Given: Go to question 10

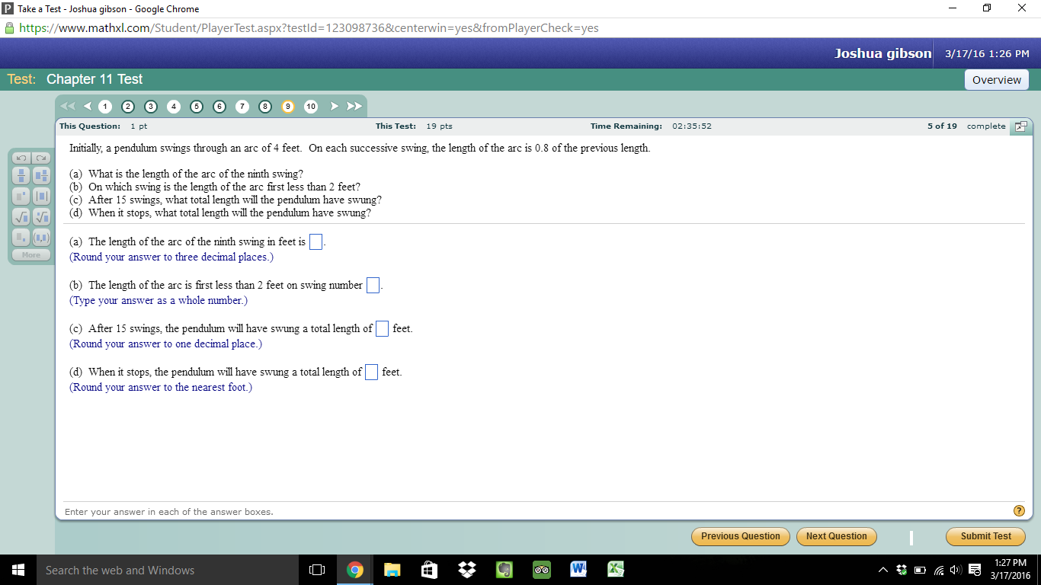Looking at the screenshot, I should click(x=311, y=107).
